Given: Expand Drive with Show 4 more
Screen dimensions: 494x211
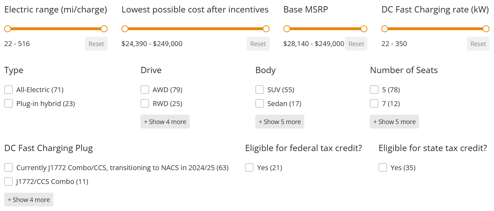Looking at the screenshot, I should click(x=165, y=122).
